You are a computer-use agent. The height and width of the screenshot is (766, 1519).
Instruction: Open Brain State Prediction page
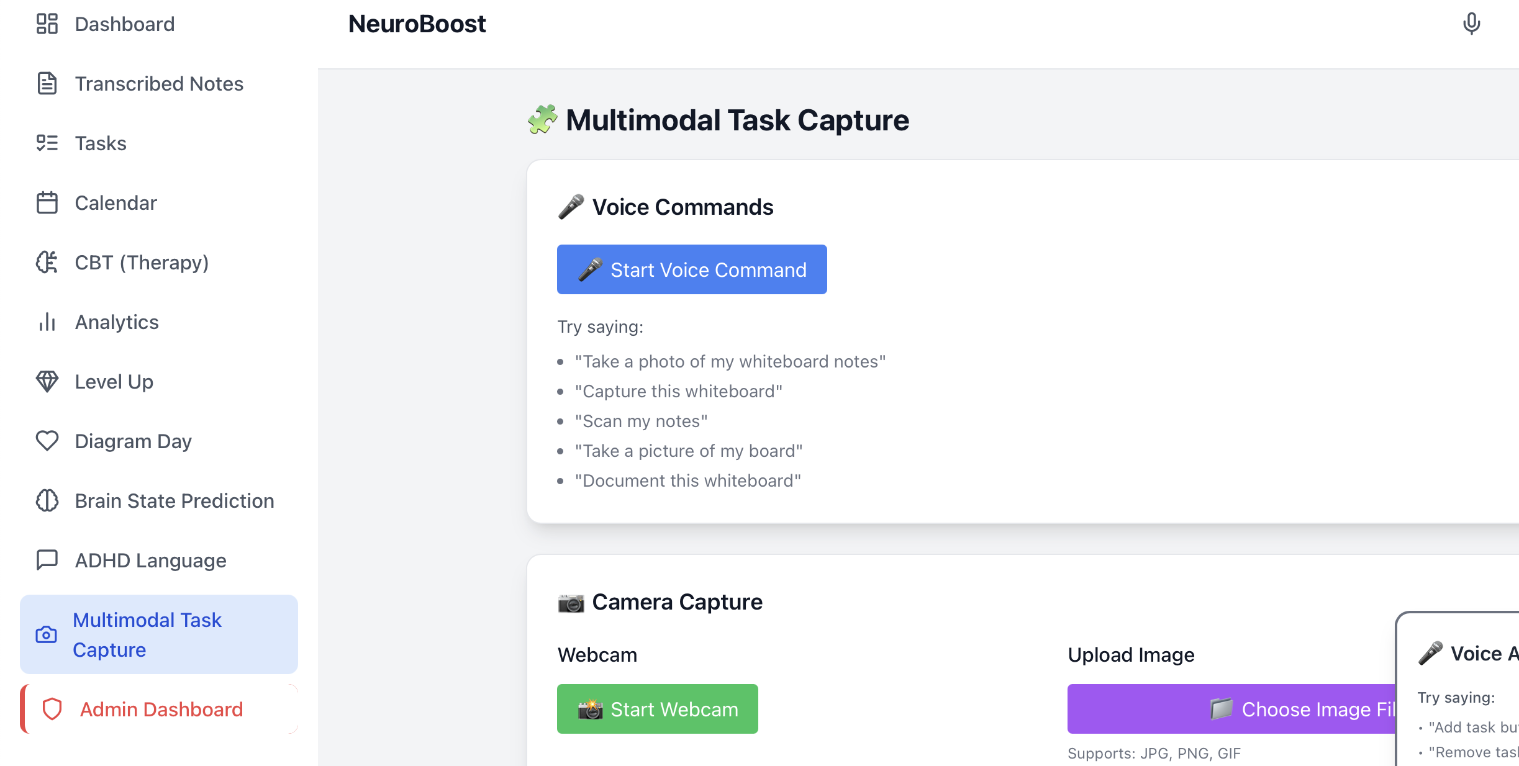coord(174,501)
